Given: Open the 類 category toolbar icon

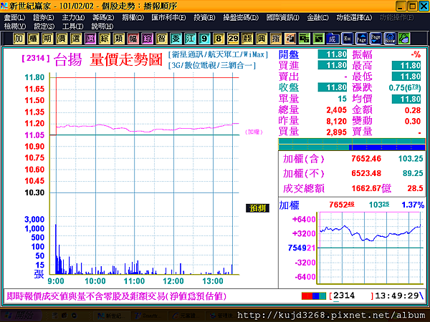Looking at the screenshot, I should coord(118,39).
